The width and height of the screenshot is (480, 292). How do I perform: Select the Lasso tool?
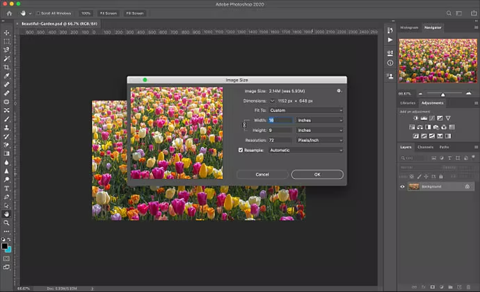[x=6, y=50]
